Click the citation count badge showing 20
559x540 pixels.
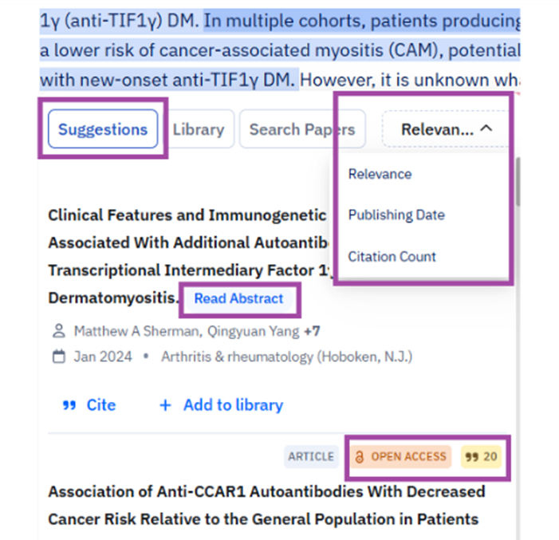coord(481,456)
